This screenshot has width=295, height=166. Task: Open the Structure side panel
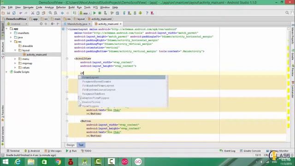[x=3, y=50]
